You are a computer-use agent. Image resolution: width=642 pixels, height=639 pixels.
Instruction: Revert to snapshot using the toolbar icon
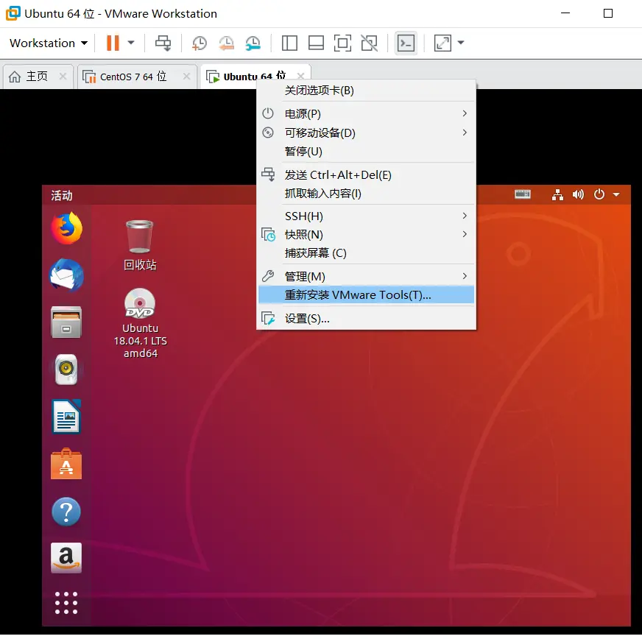tap(226, 43)
